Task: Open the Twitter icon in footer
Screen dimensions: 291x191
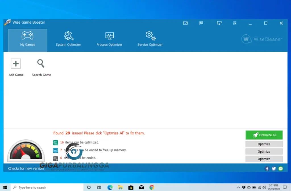Action: tap(274, 169)
